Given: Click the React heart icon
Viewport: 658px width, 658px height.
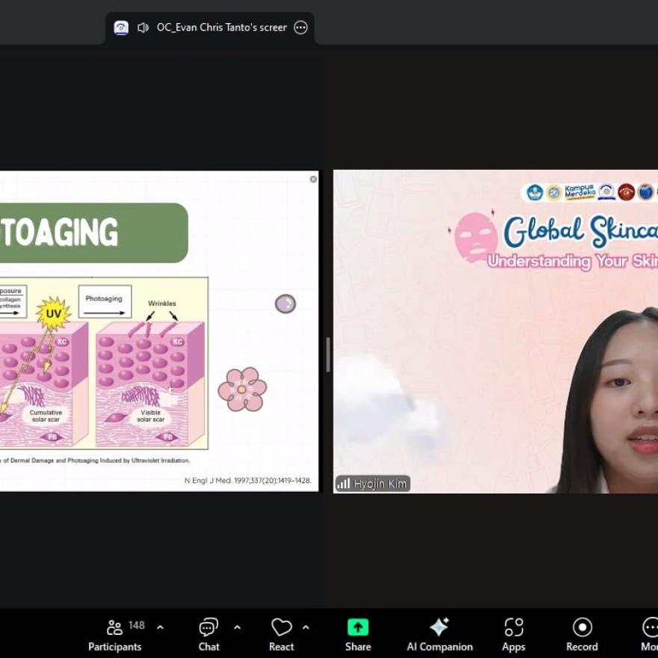Looking at the screenshot, I should point(281,634).
